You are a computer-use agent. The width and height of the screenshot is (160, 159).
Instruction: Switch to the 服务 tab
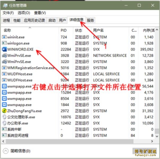(90, 20)
